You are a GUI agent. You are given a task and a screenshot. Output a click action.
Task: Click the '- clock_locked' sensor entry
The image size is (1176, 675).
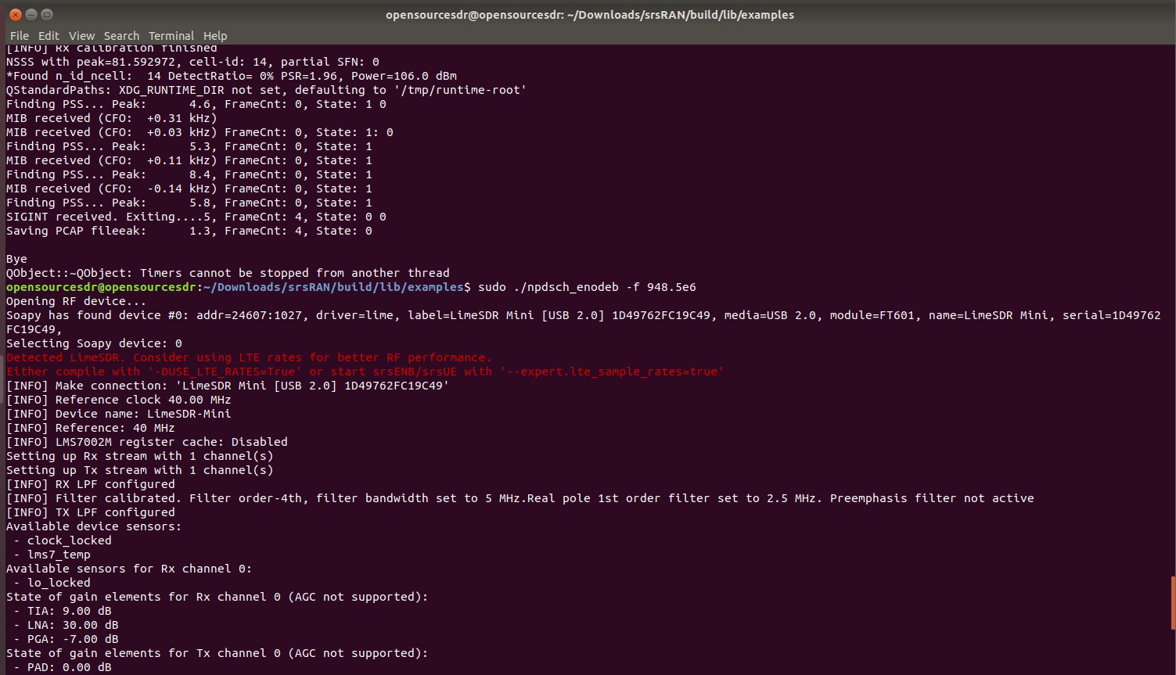coord(63,540)
